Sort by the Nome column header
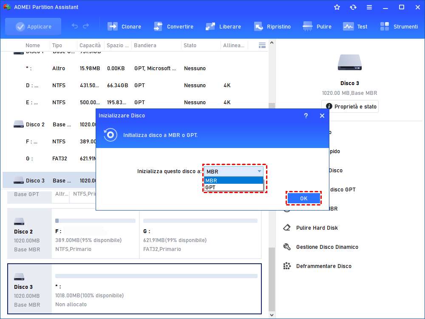The height and width of the screenshot is (319, 425). tap(33, 46)
